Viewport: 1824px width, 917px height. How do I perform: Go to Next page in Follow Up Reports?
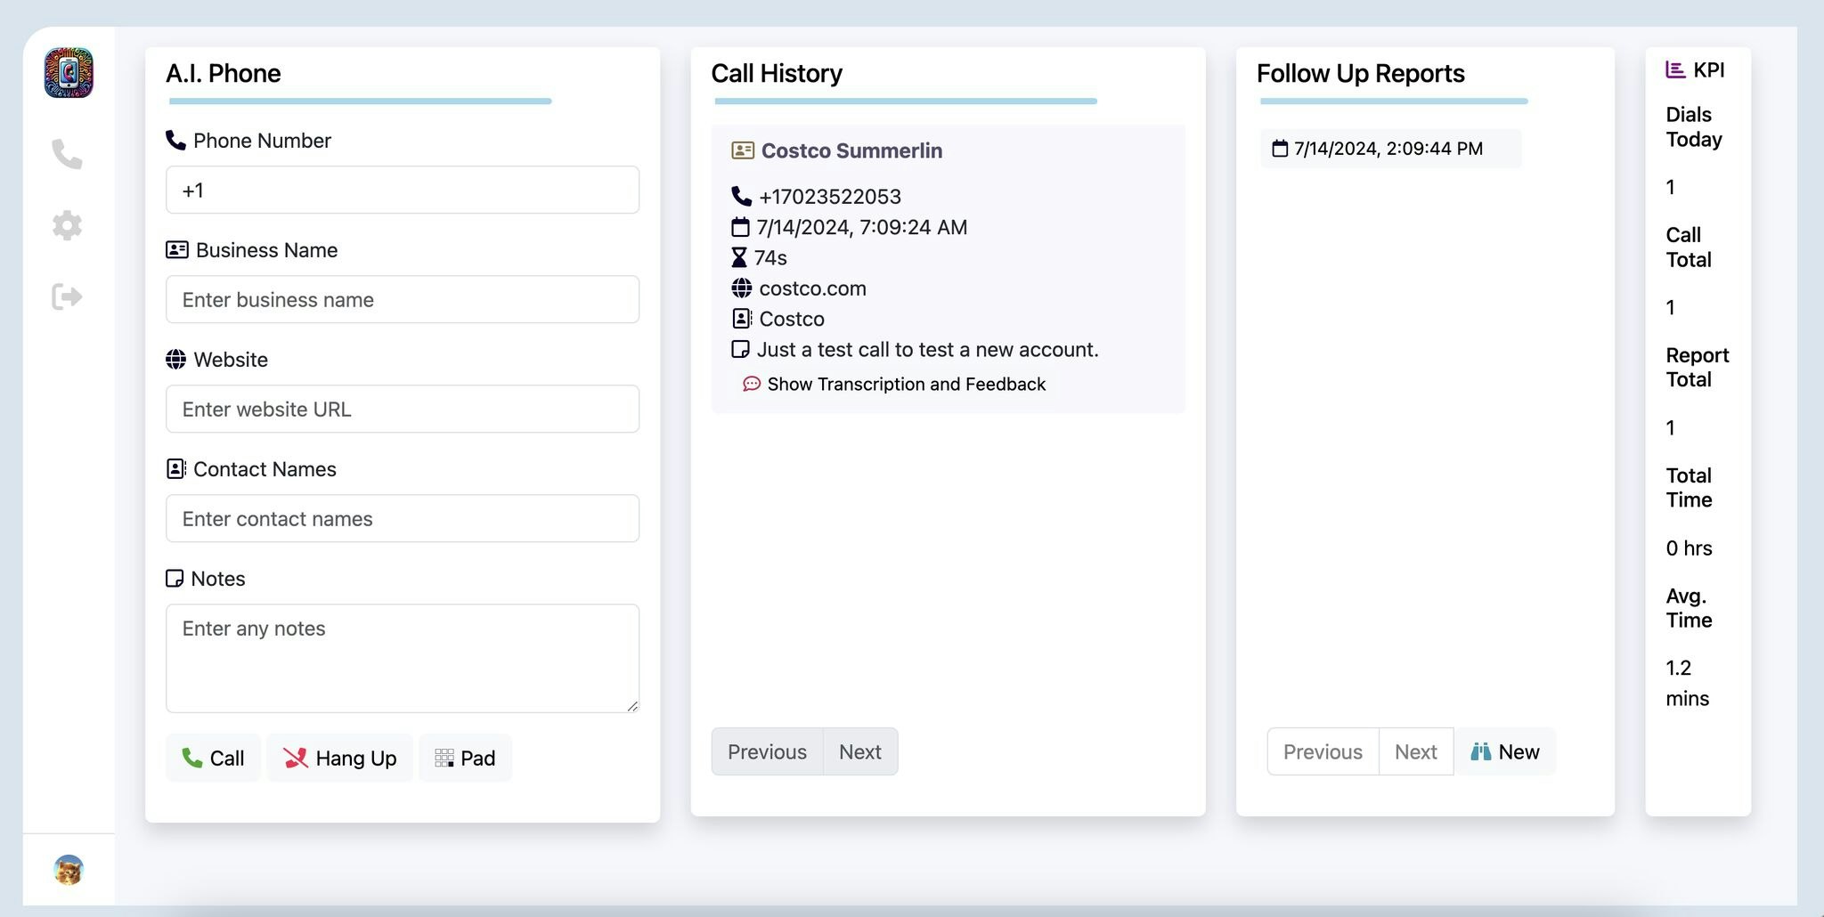pyautogui.click(x=1415, y=752)
